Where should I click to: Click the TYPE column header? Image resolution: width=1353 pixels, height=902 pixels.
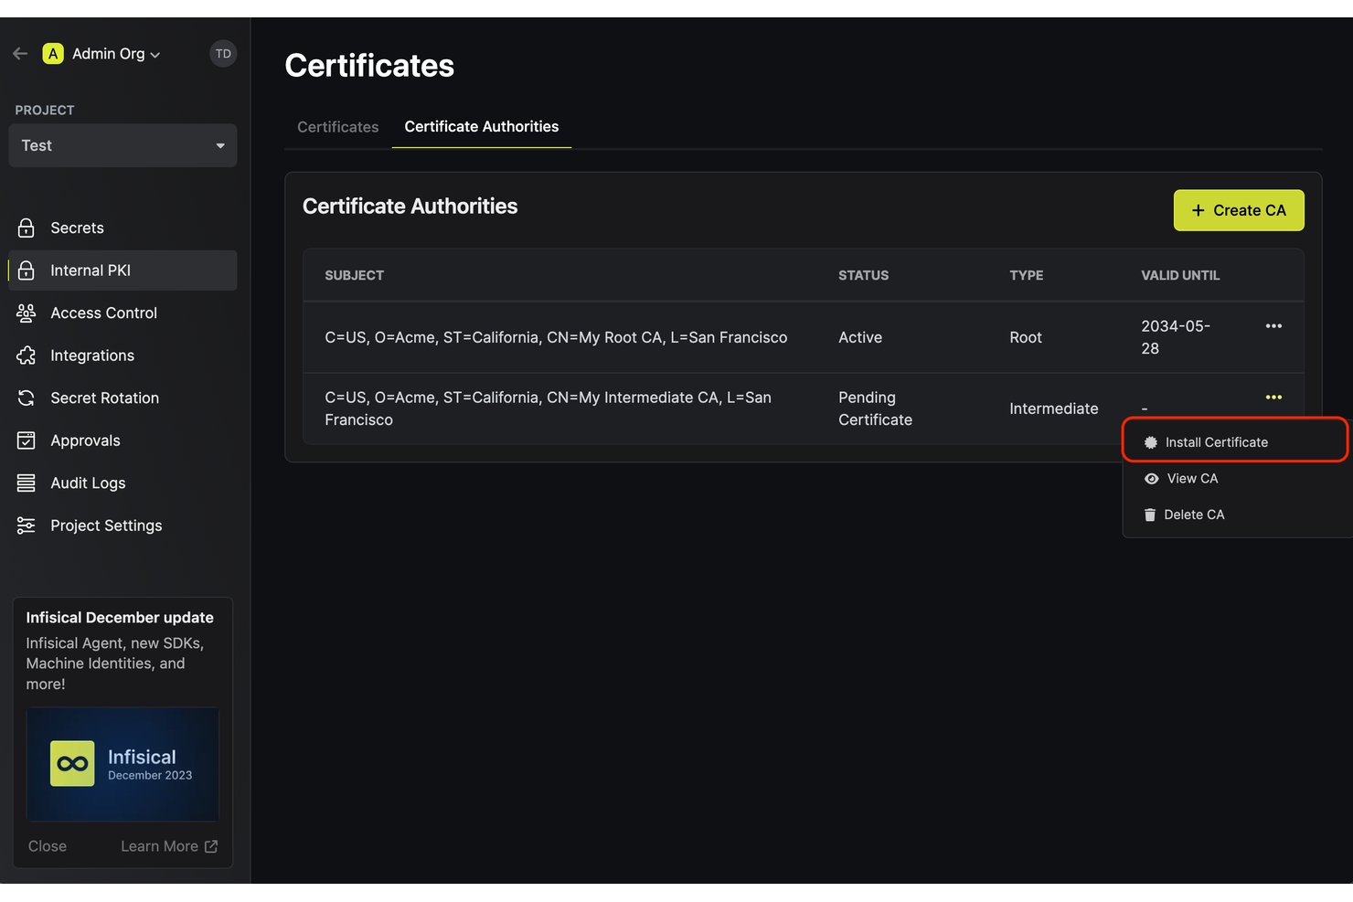click(x=1027, y=275)
